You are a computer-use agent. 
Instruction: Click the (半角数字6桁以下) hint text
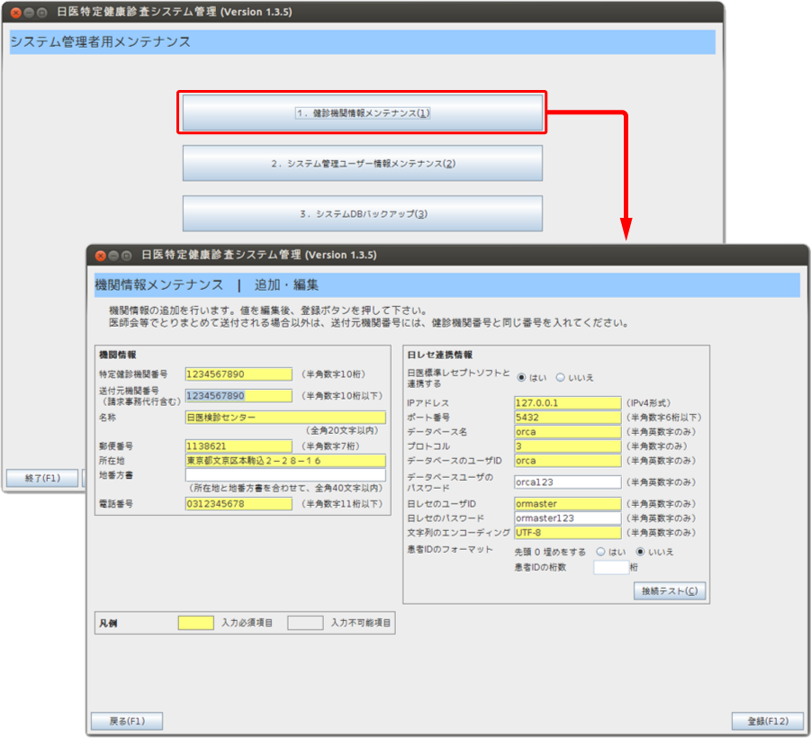click(x=663, y=418)
